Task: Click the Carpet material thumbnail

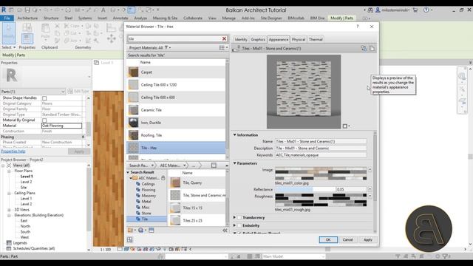Action: click(133, 72)
